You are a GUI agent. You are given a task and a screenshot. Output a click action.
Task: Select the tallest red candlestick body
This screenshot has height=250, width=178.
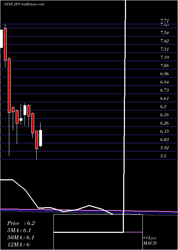click(x=9, y=86)
